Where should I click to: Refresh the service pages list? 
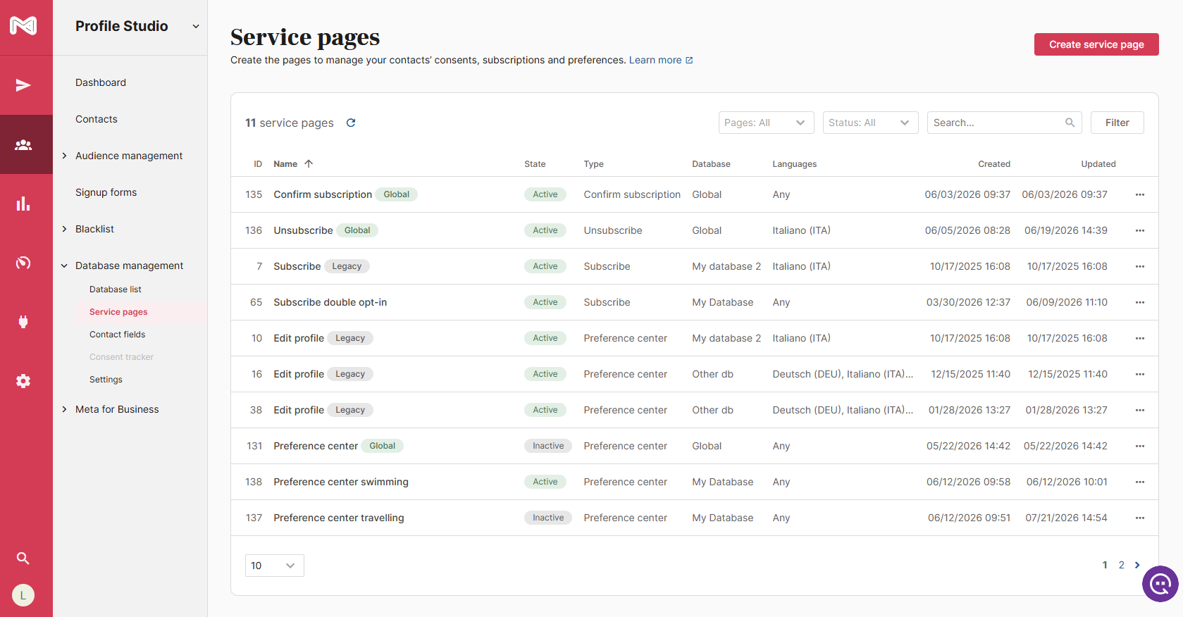point(351,123)
